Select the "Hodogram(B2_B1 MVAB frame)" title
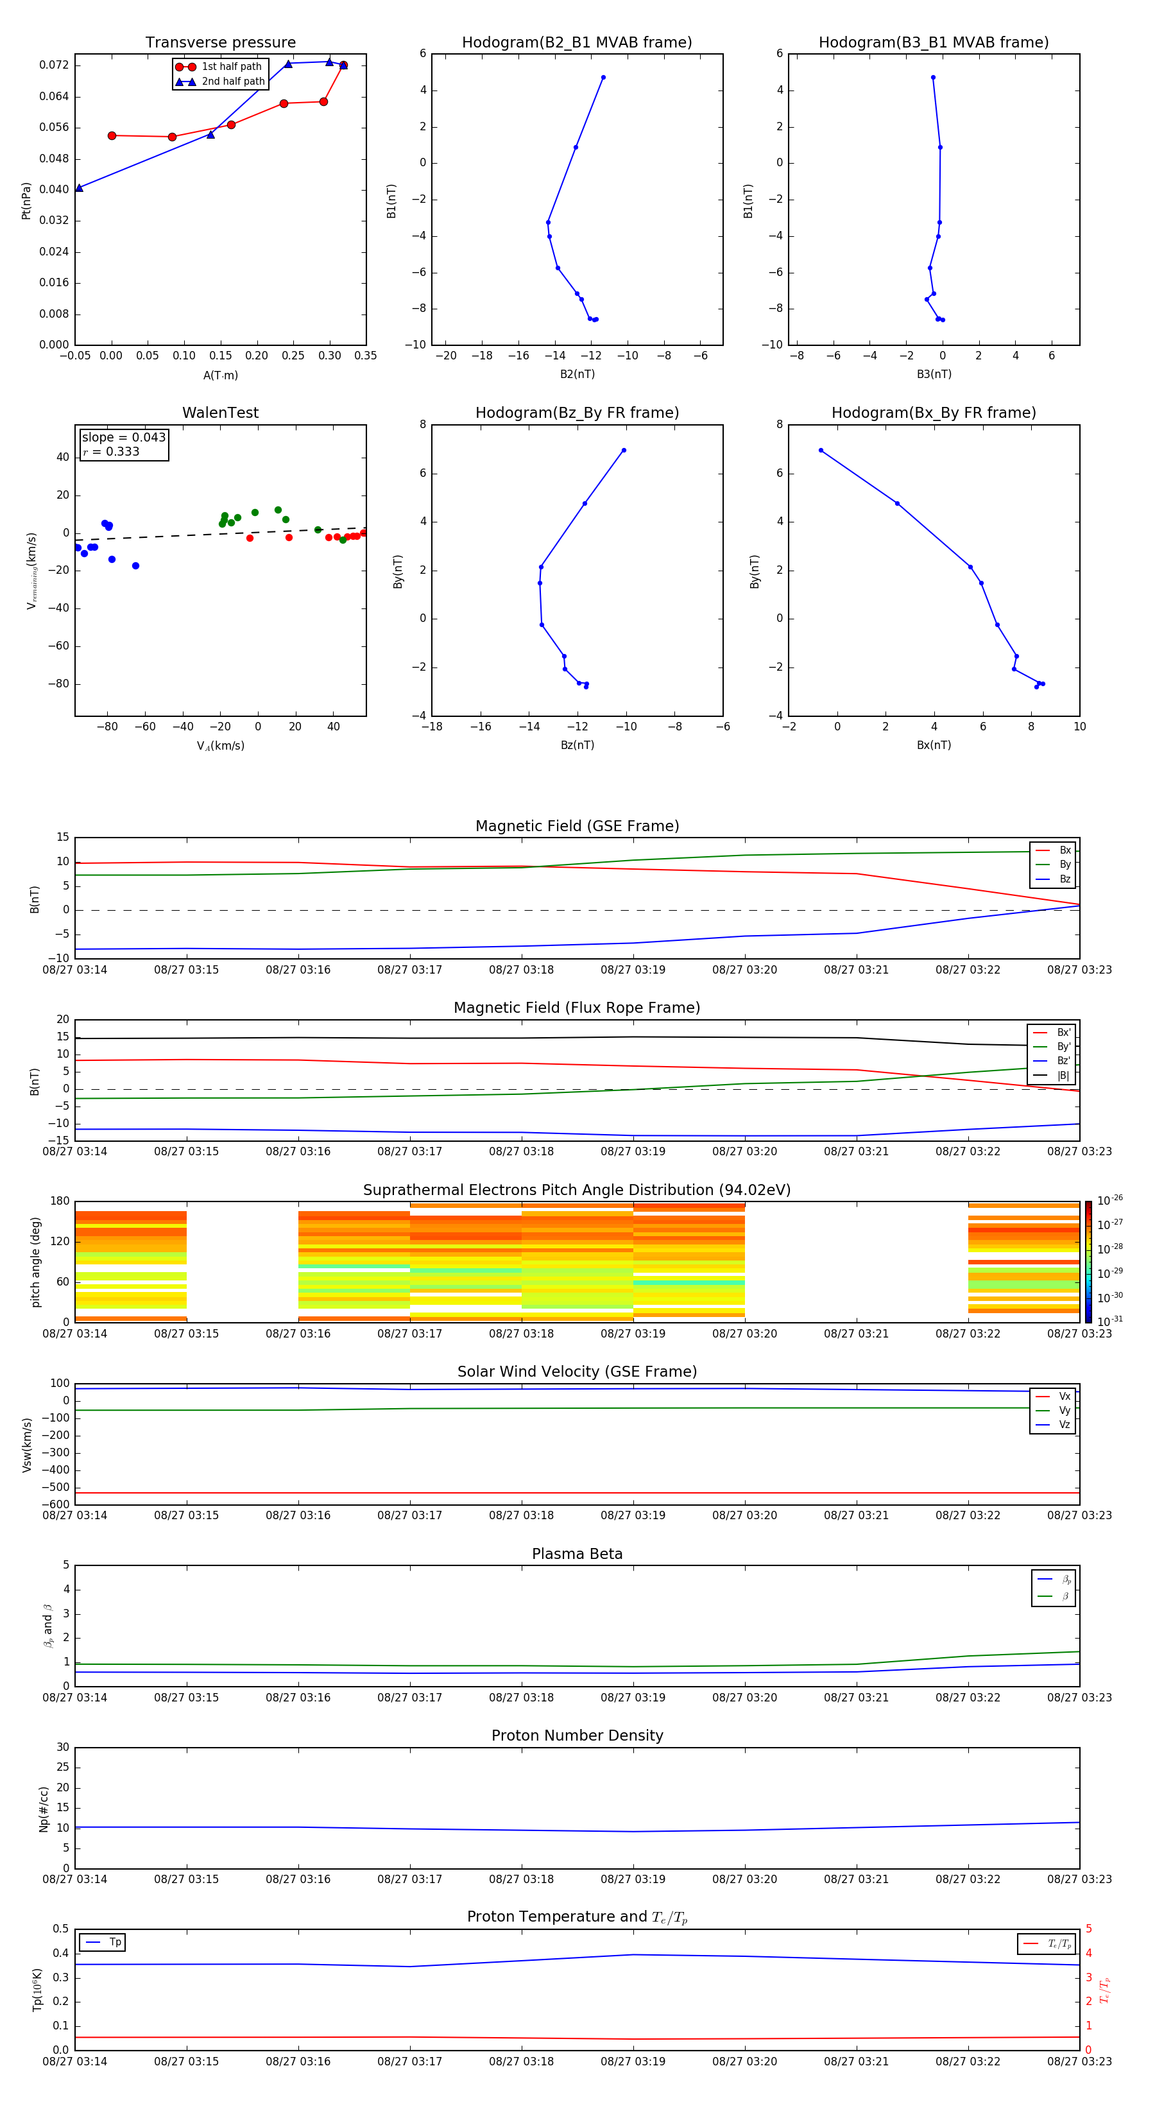The height and width of the screenshot is (2118, 1155). 577,43
